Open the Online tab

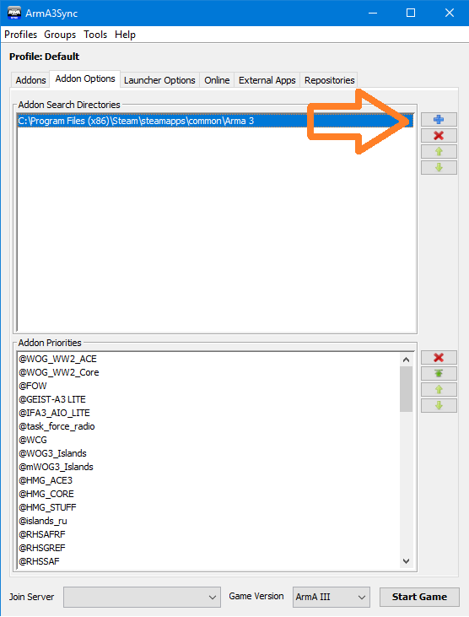click(x=217, y=80)
